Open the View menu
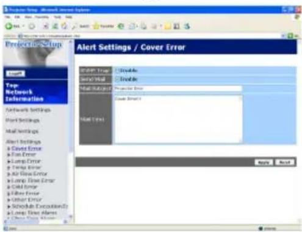 tap(28, 17)
